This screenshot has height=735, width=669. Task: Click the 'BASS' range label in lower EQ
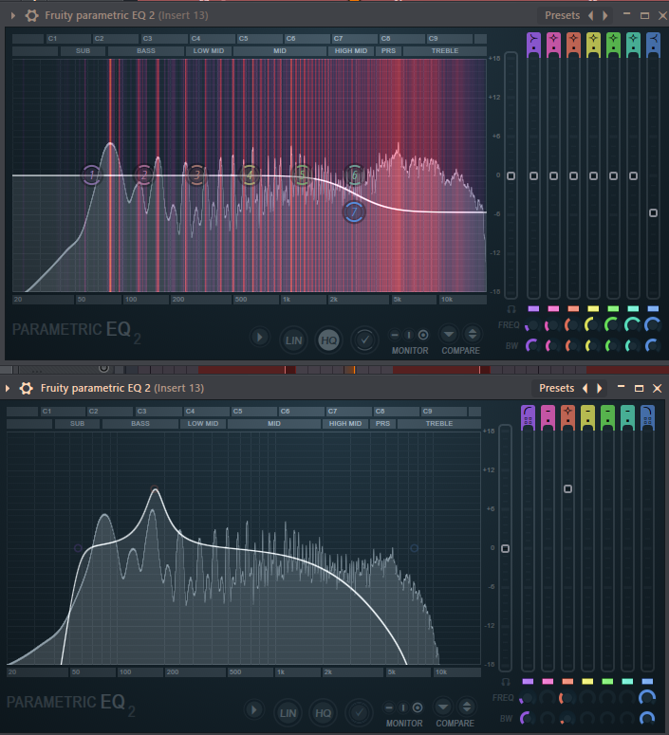pos(140,423)
